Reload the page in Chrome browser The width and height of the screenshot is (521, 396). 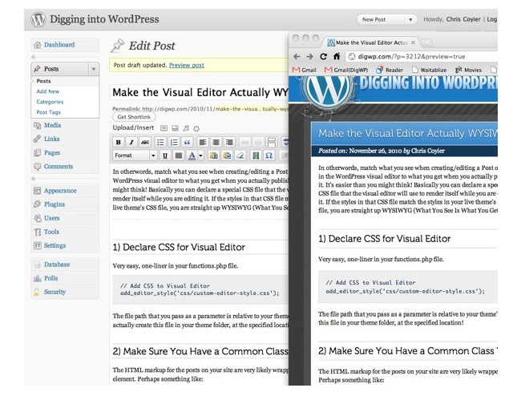[325, 56]
